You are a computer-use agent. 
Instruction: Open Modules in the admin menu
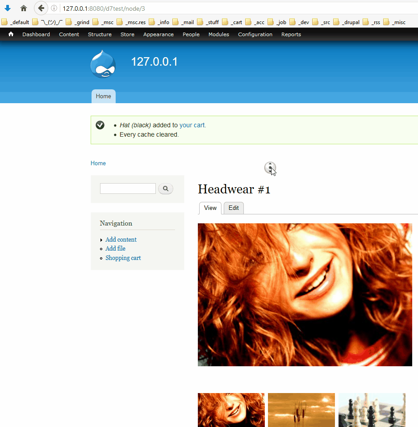point(219,34)
